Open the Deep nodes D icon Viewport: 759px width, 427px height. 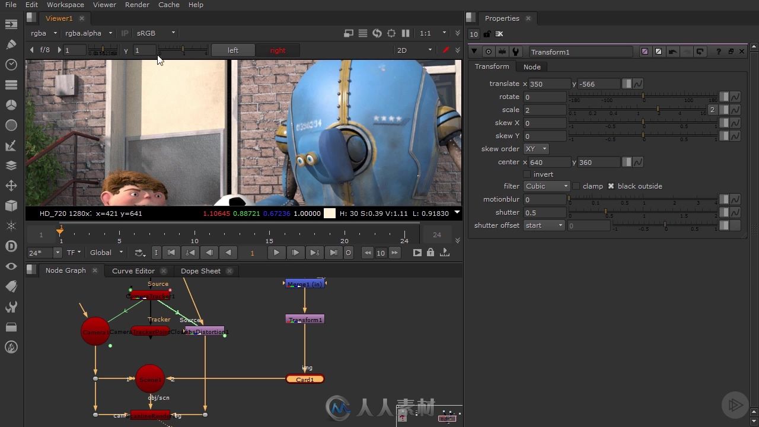pyautogui.click(x=11, y=246)
